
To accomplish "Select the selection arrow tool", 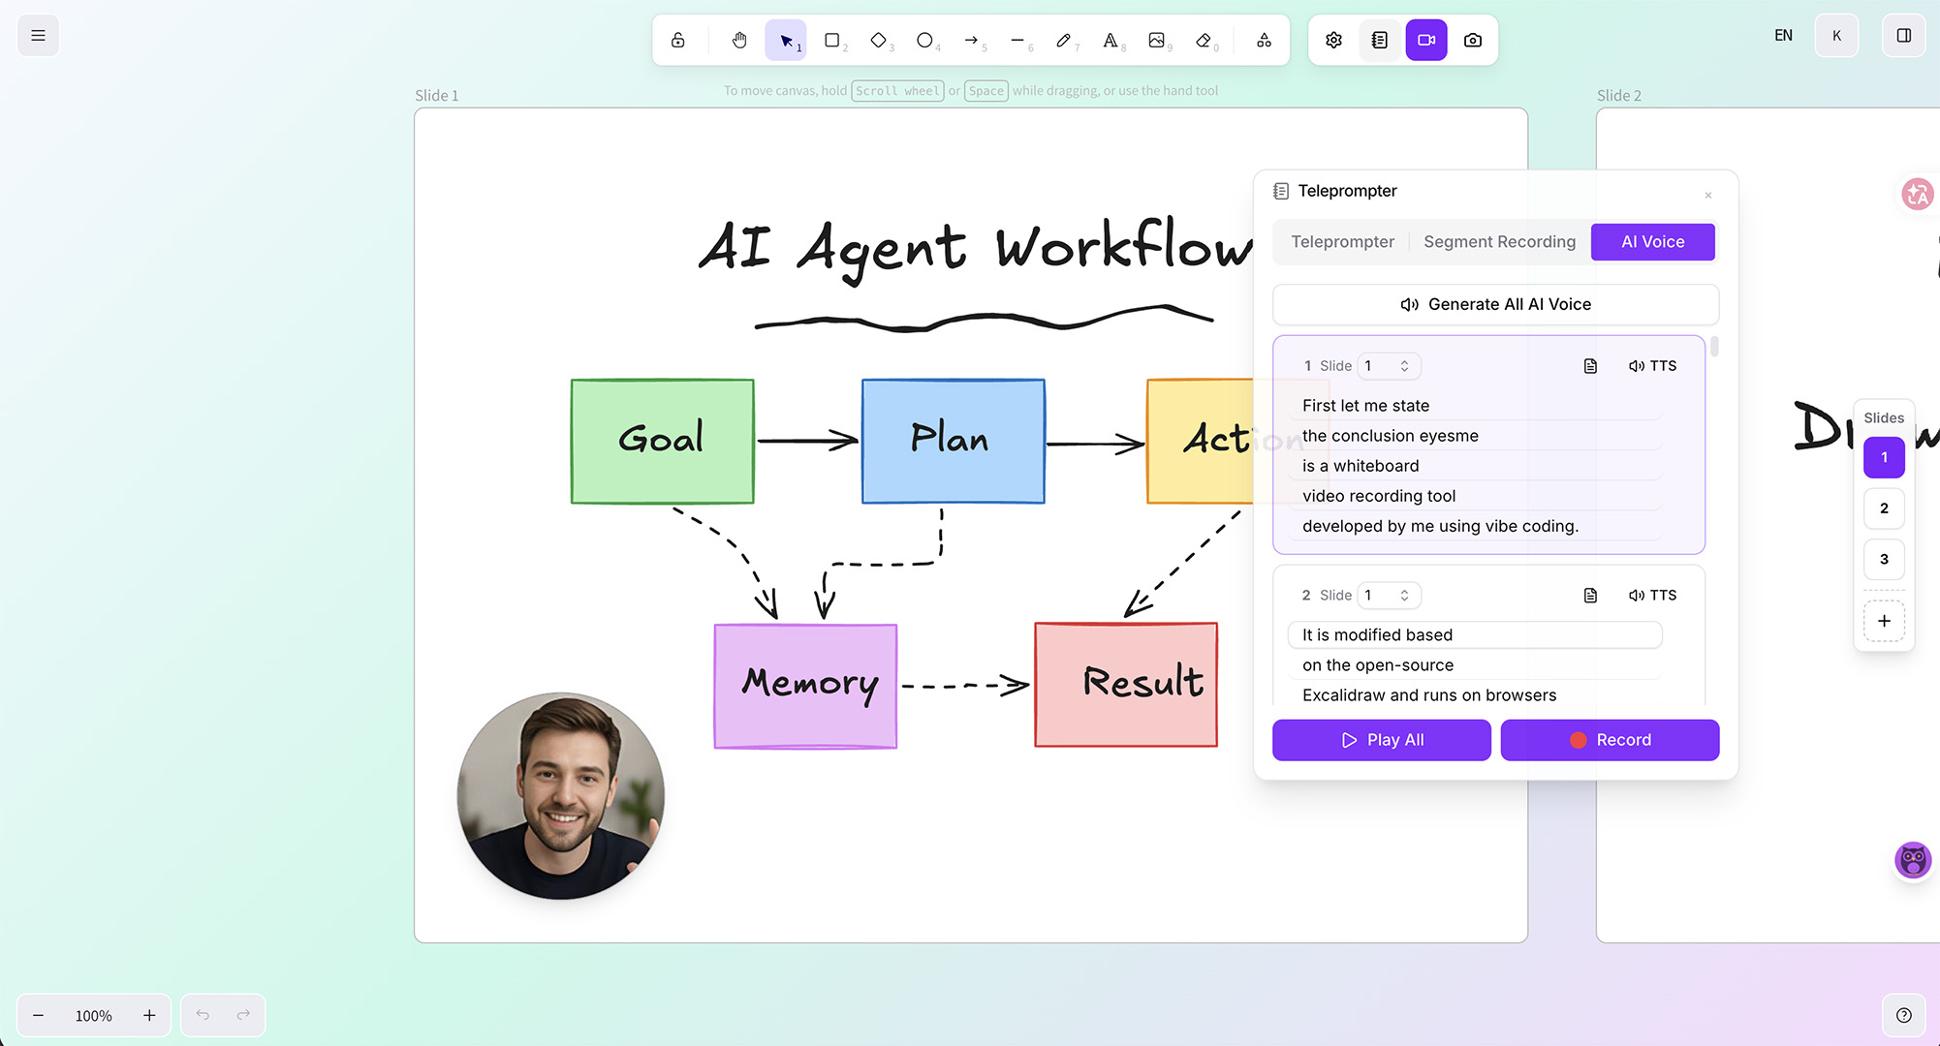I will click(x=786, y=40).
